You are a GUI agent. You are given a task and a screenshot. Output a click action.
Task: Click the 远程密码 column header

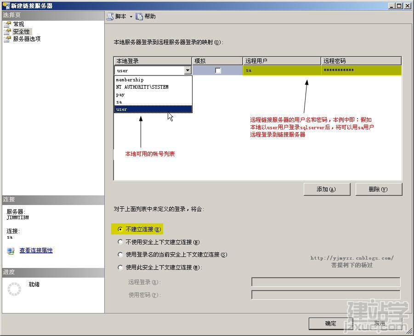[361, 61]
